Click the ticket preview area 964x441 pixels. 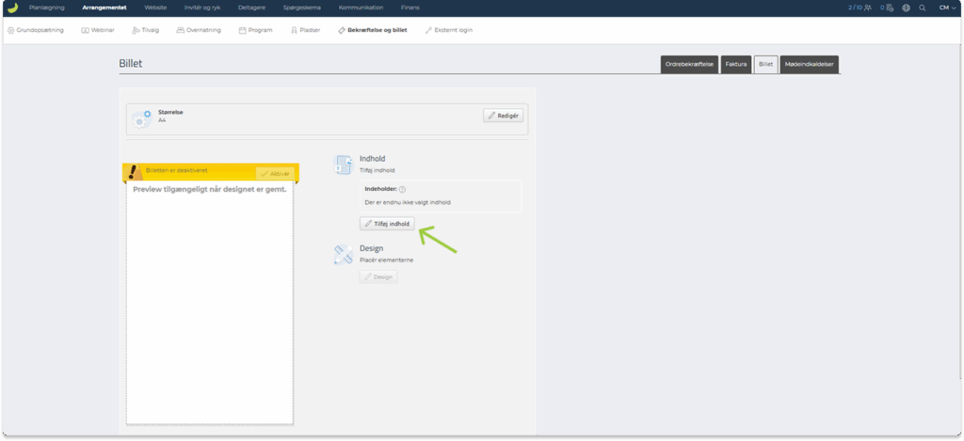click(210, 301)
